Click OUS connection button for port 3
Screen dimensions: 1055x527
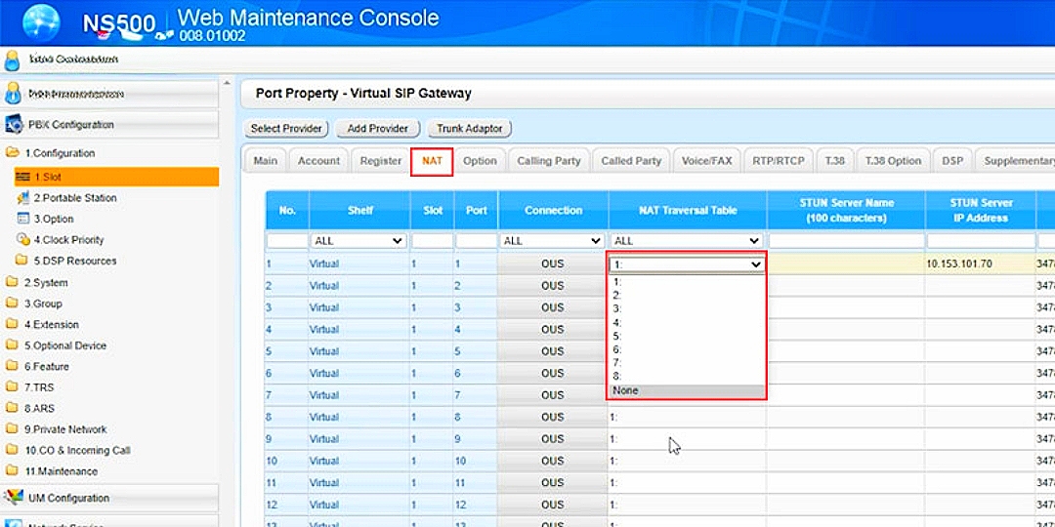point(552,307)
